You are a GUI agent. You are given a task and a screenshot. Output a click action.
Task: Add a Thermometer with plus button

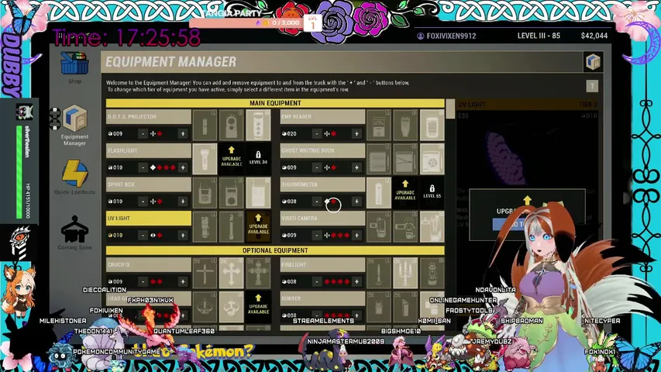click(356, 201)
